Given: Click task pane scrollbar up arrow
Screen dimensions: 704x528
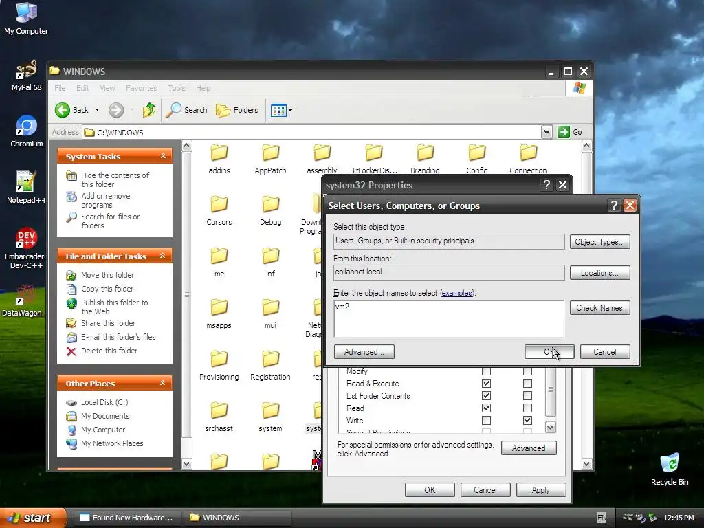Looking at the screenshot, I should (187, 146).
